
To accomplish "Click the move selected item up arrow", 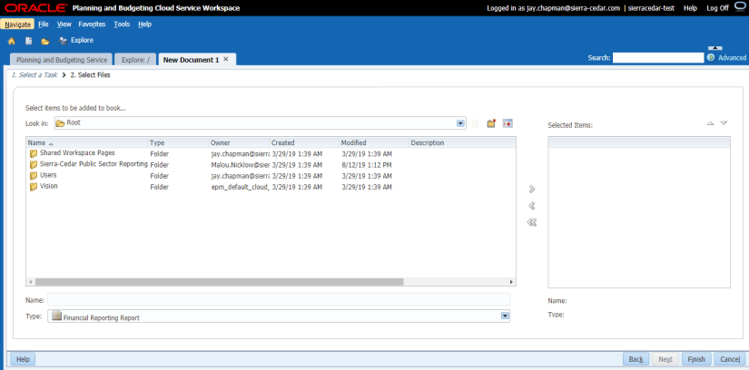I will 710,123.
